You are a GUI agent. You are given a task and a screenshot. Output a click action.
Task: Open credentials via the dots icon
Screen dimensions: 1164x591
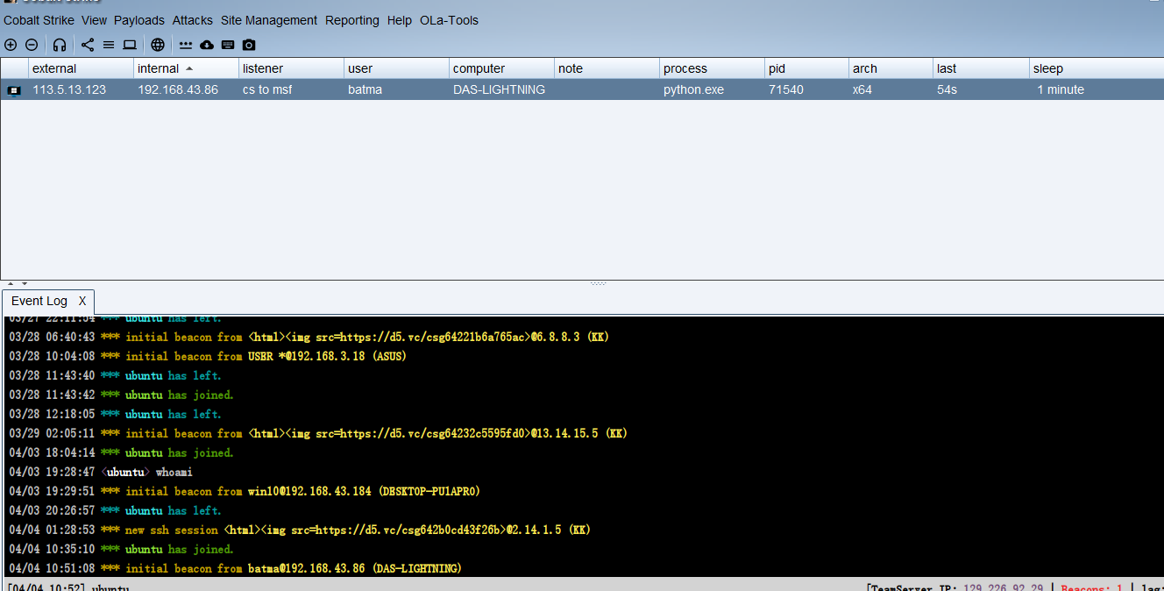(186, 45)
